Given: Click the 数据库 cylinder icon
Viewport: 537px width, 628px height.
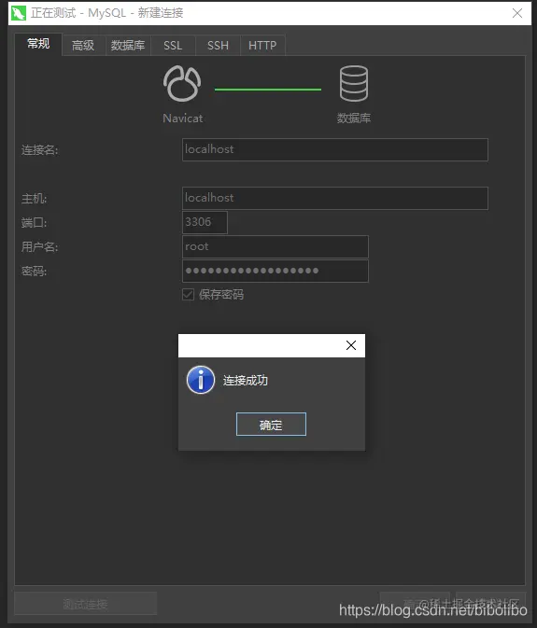Looking at the screenshot, I should coord(353,84).
